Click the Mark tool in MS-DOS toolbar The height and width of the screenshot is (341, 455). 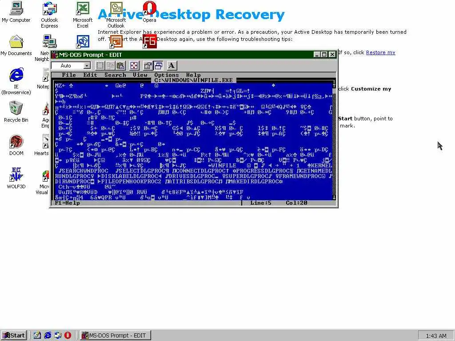pyautogui.click(x=100, y=66)
